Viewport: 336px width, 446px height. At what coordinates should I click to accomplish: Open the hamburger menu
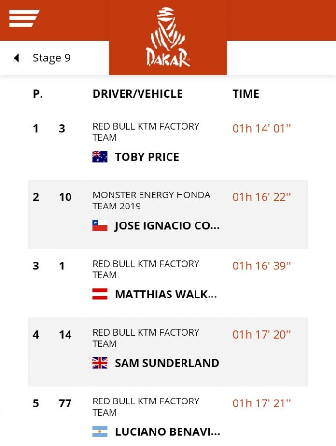pyautogui.click(x=24, y=18)
